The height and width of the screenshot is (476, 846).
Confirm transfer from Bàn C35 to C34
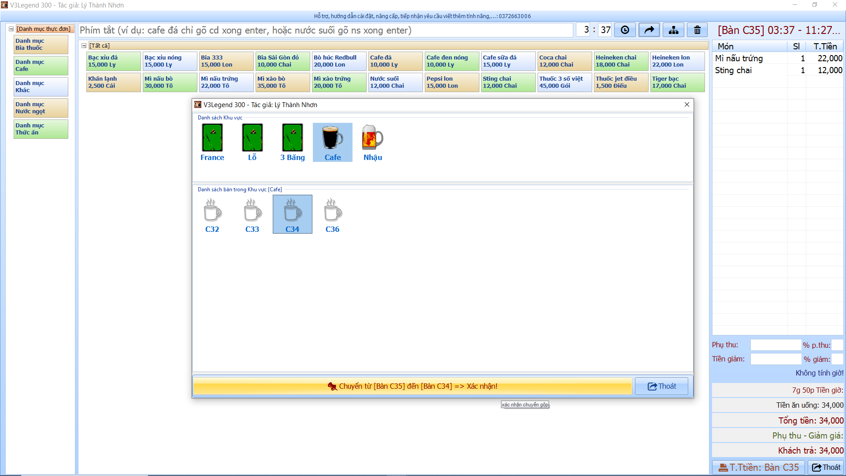point(412,386)
